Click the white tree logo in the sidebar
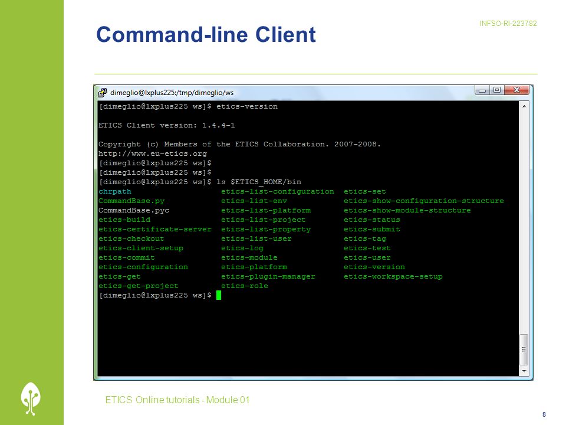The height and width of the screenshot is (425, 566). (x=31, y=398)
